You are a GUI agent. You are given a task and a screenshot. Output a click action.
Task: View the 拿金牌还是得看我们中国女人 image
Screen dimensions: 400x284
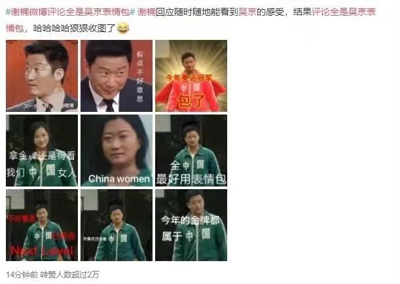pyautogui.click(x=42, y=151)
